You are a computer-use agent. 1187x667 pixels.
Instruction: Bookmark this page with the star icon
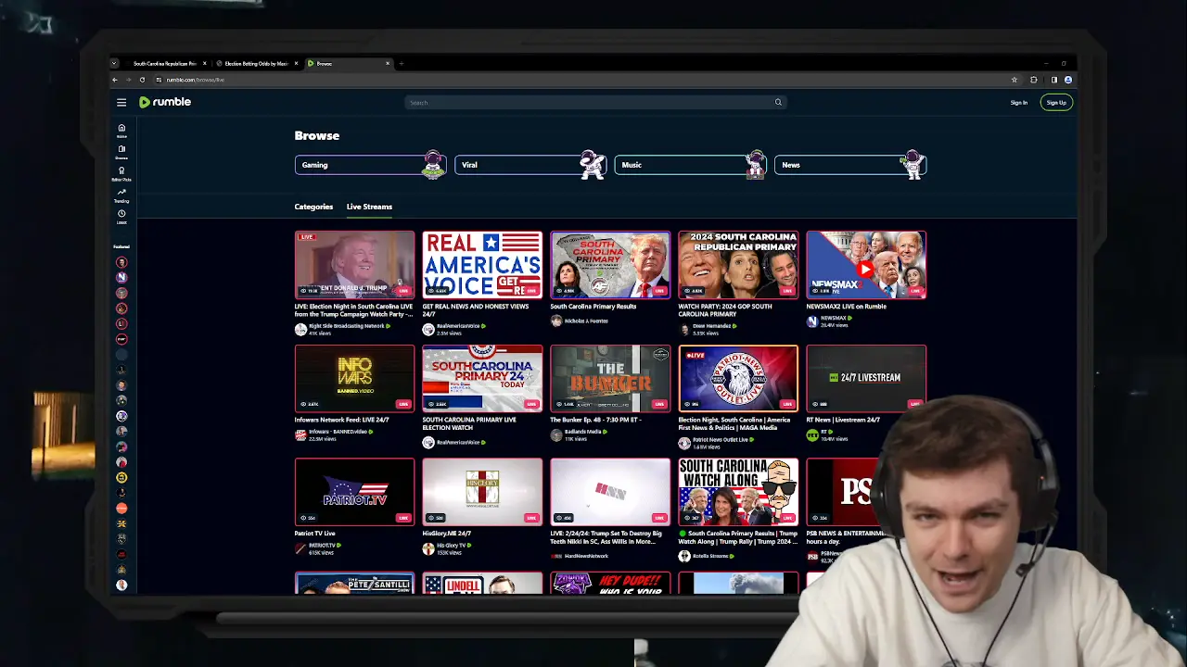pos(1015,80)
